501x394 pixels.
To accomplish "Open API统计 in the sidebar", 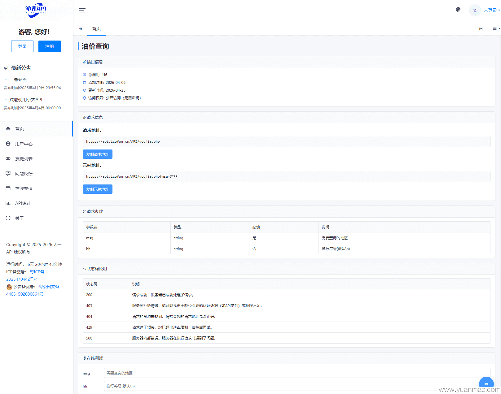I will pos(36,203).
